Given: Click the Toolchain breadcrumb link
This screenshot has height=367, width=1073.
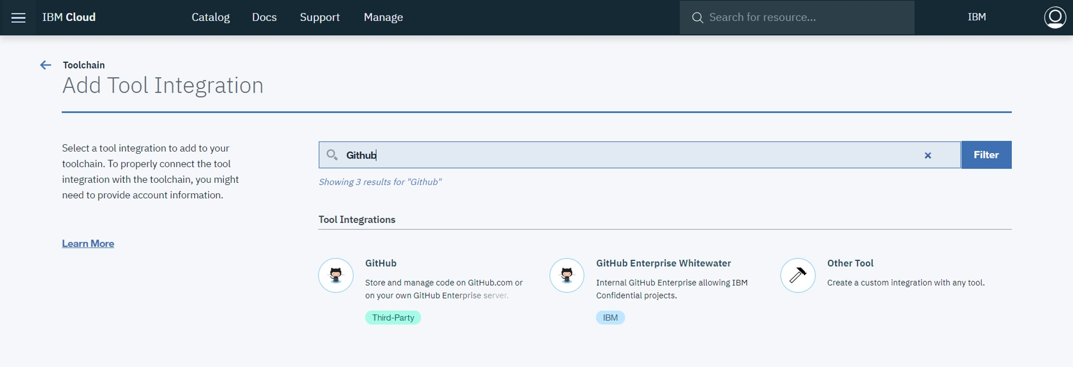Looking at the screenshot, I should pyautogui.click(x=84, y=65).
